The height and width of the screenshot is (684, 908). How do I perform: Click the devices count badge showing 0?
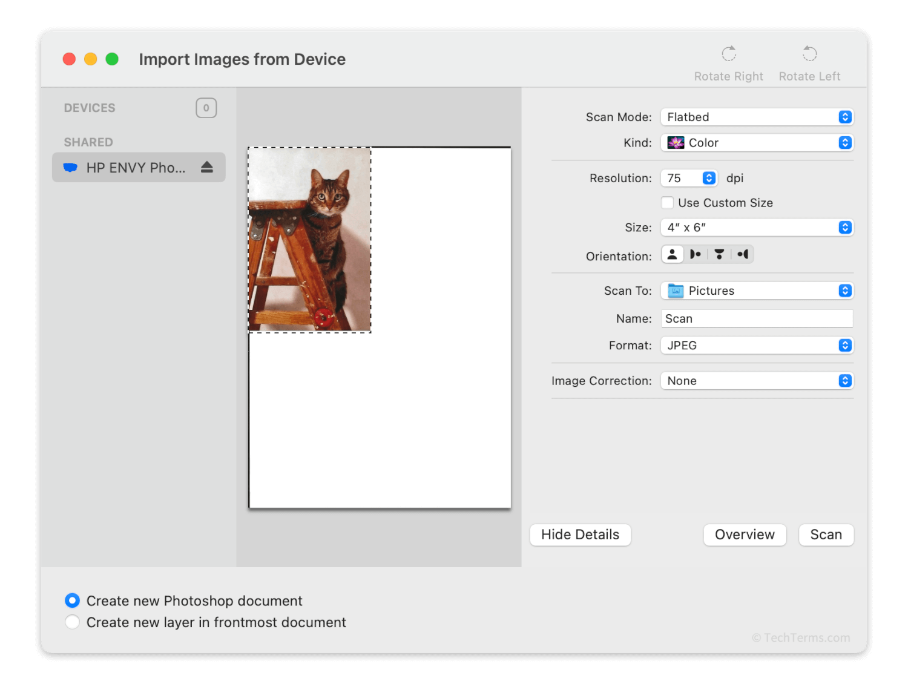pos(206,108)
